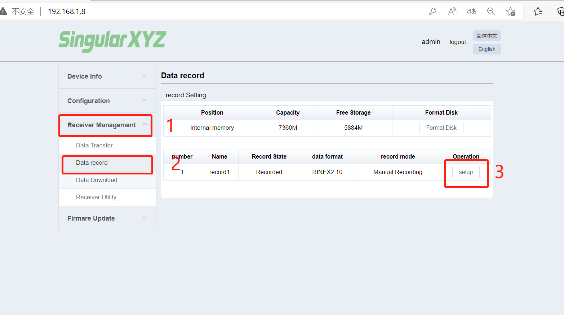This screenshot has height=315, width=564.
Task: Click the SingularXYZ logo
Action: (x=112, y=40)
